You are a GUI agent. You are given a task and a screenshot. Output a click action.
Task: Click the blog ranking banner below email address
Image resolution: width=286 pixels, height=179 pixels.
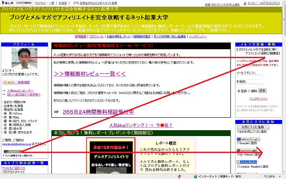[x=12, y=151]
